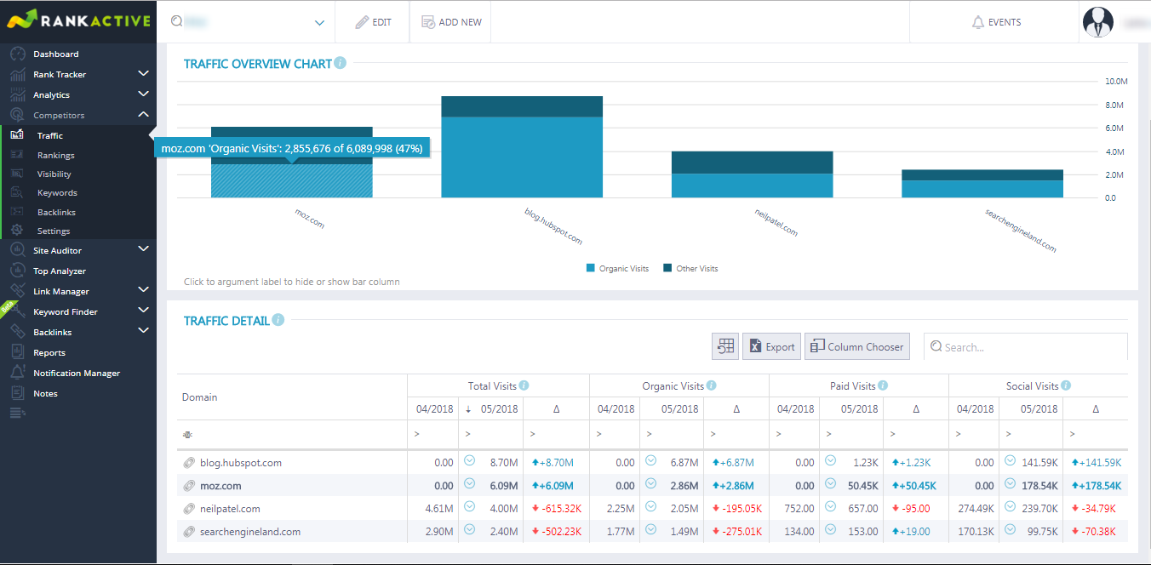The image size is (1151, 565).
Task: Click the RankActive logo
Action: point(77,20)
